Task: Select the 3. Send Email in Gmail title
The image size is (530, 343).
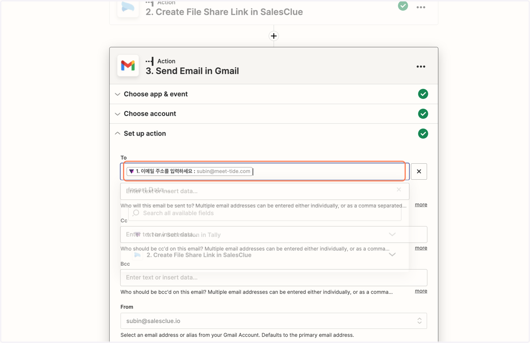Action: (x=192, y=71)
